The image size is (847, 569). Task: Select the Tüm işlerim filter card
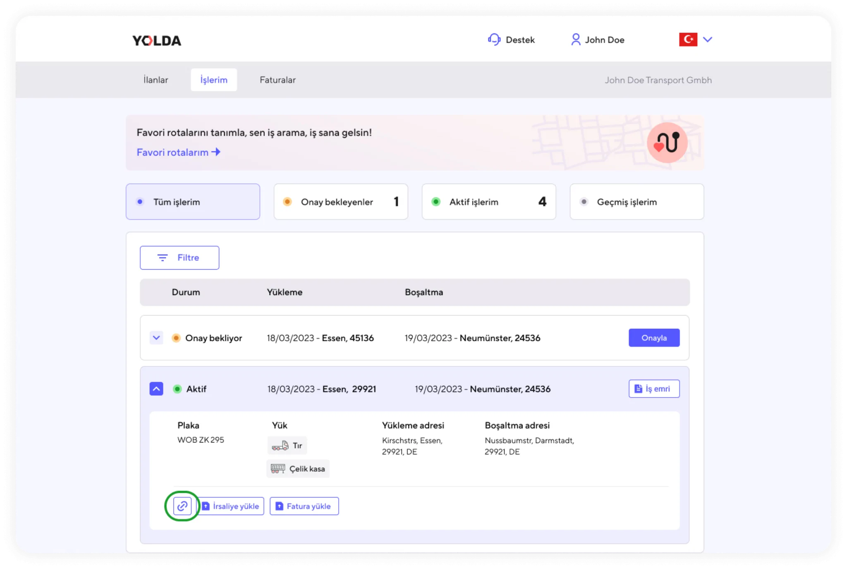click(x=193, y=202)
